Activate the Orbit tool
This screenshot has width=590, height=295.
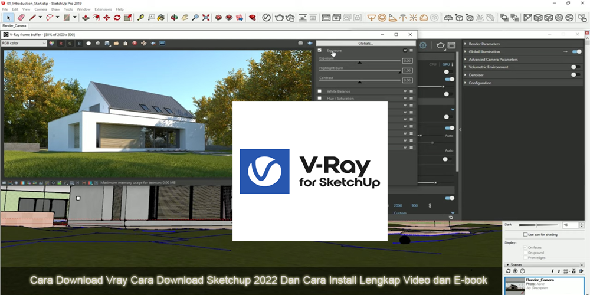pos(174,17)
